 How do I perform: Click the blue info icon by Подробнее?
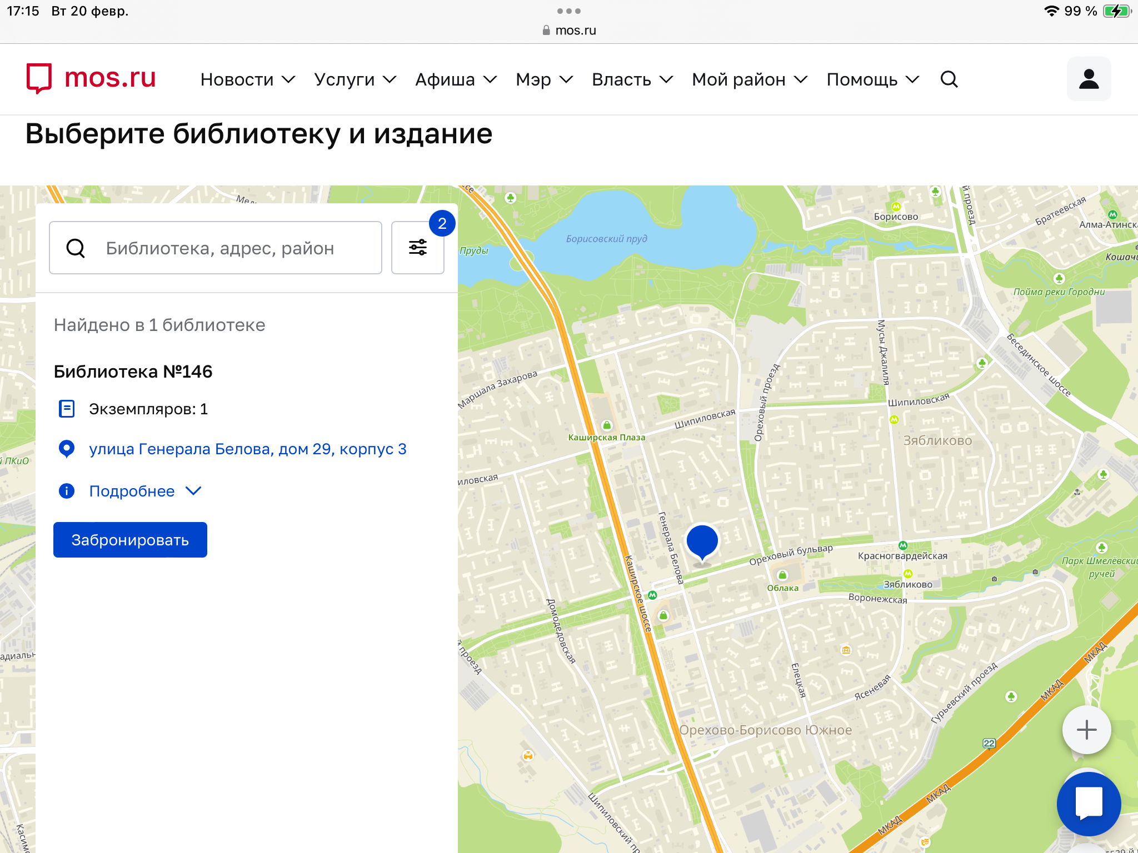coord(67,491)
